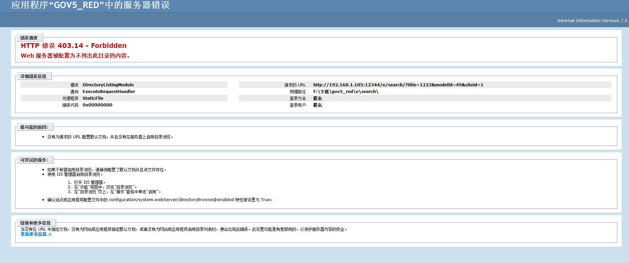This screenshot has width=629, height=263.
Task: Open the 查看更多信息 link
Action: point(36,234)
